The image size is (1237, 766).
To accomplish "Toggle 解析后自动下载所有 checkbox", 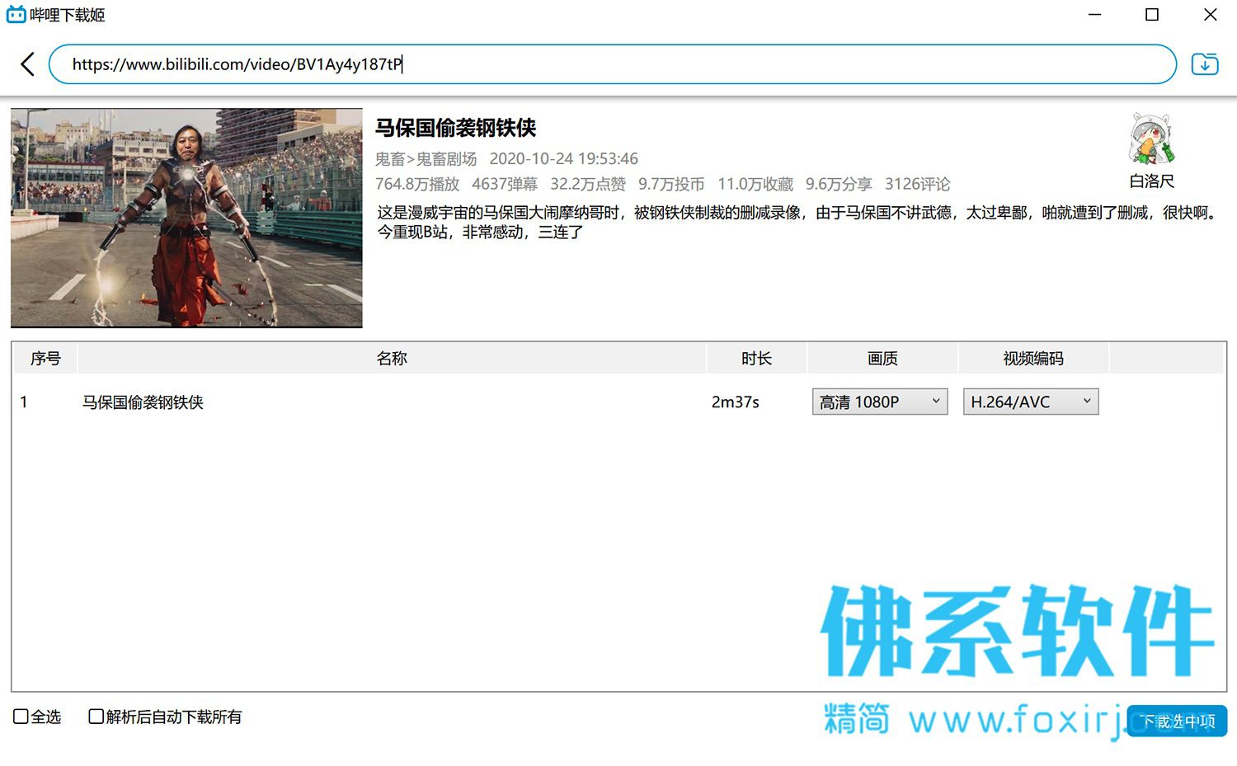I will click(96, 717).
